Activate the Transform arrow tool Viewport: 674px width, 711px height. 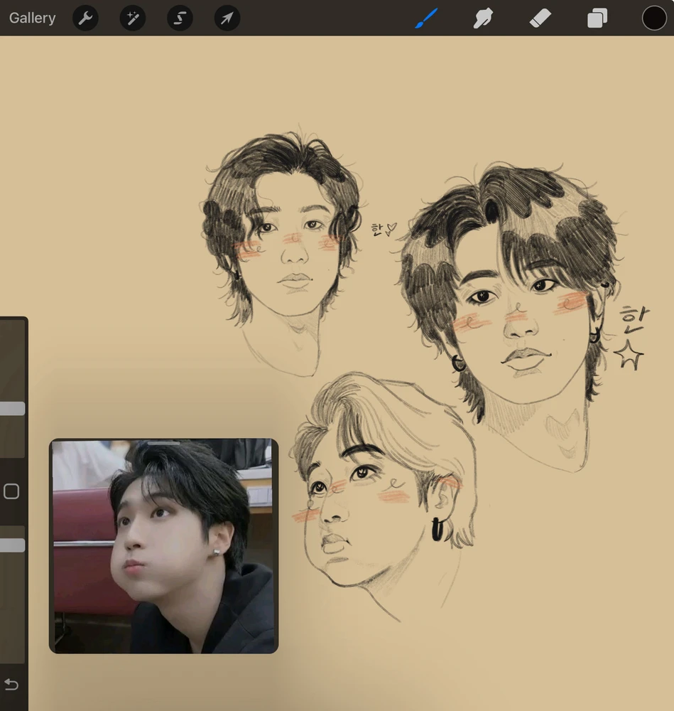click(227, 18)
